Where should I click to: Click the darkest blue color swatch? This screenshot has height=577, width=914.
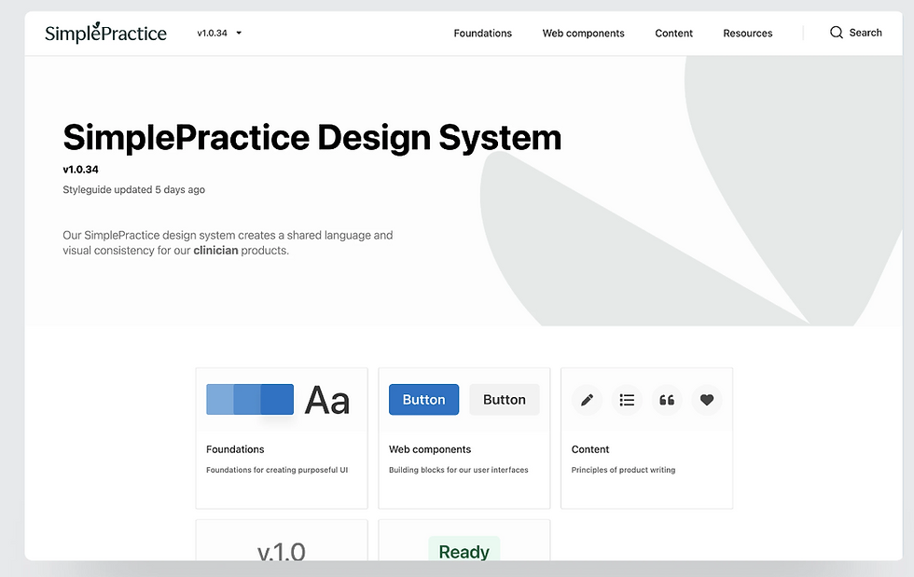click(x=277, y=399)
